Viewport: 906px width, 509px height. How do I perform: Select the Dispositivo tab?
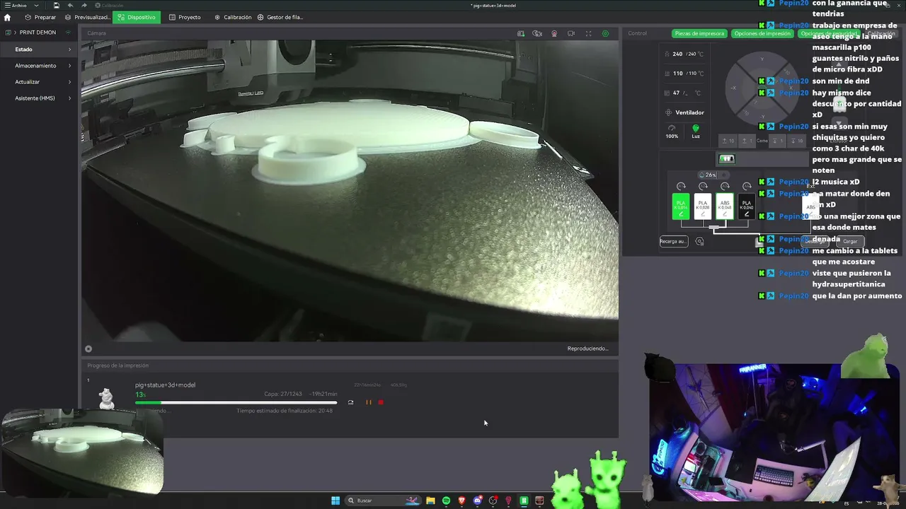(137, 17)
